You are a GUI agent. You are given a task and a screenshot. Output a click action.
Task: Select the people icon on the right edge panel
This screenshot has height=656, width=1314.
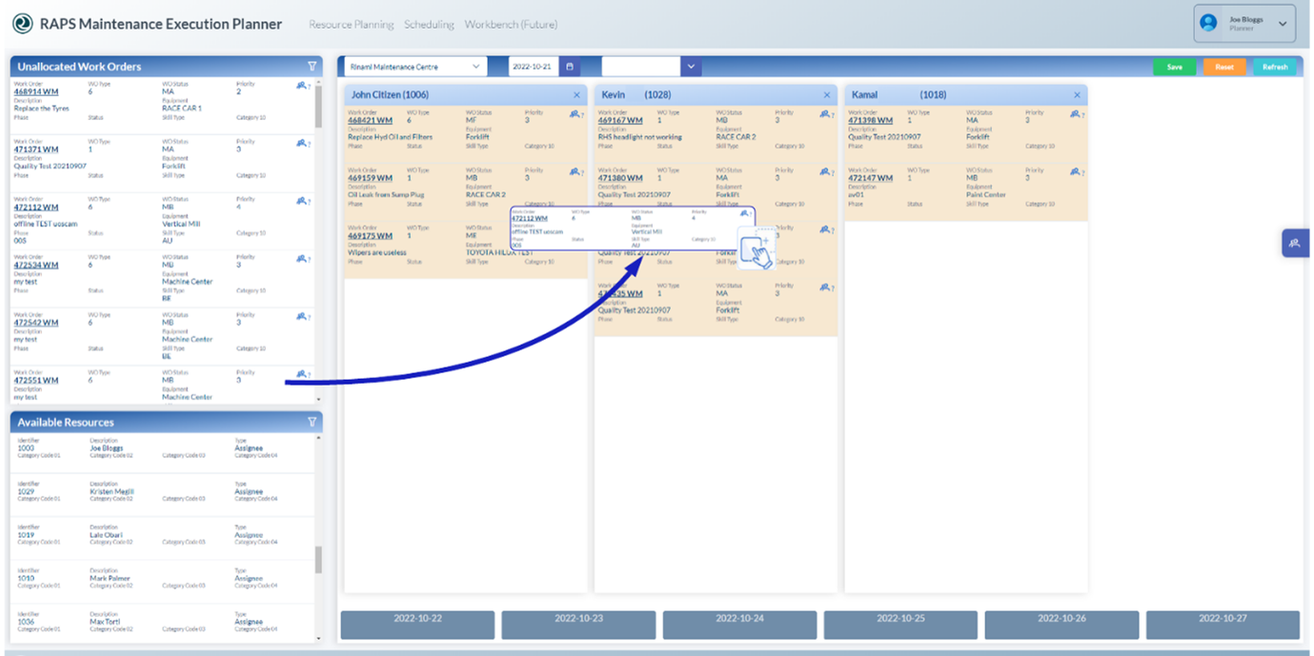click(x=1295, y=243)
